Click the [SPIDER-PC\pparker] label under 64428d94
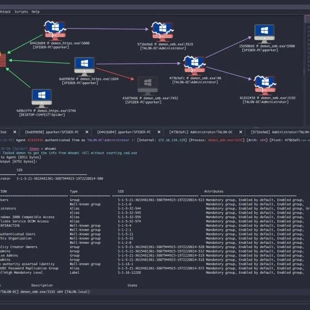Viewport: 310px width, 310px height. point(51,47)
